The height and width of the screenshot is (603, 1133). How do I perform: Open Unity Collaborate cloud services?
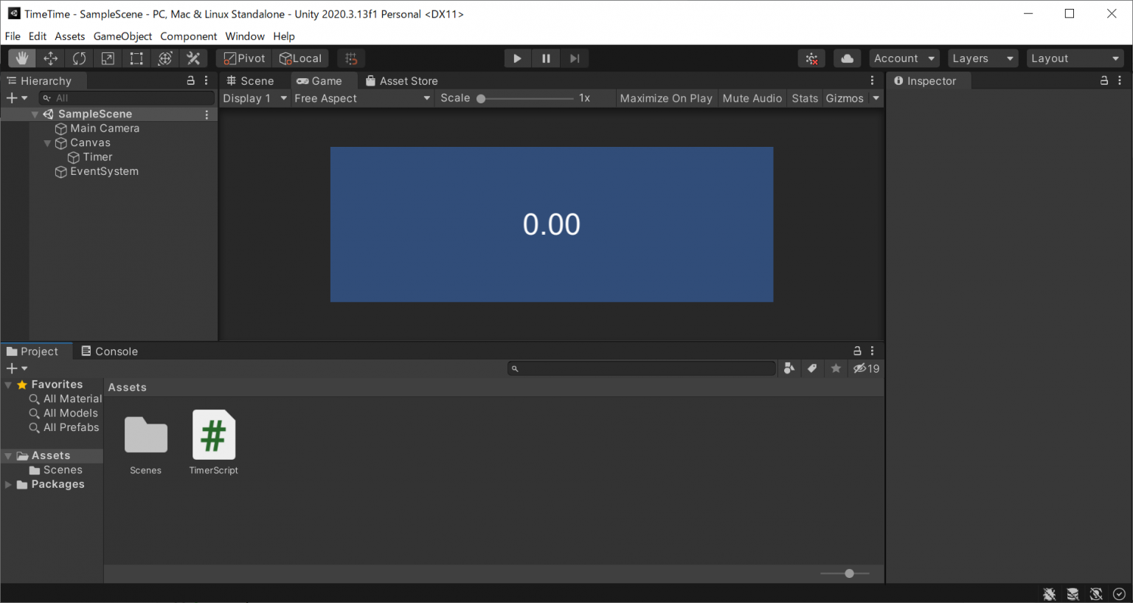(x=846, y=58)
